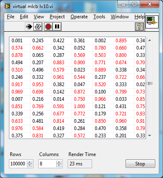Click the VI icon pane at top right
The width and height of the screenshot is (163, 178).
pyautogui.click(x=152, y=22)
